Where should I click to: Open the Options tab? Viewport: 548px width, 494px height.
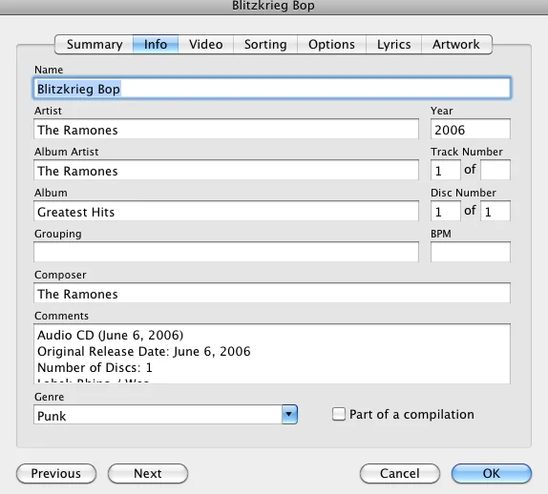pos(331,44)
